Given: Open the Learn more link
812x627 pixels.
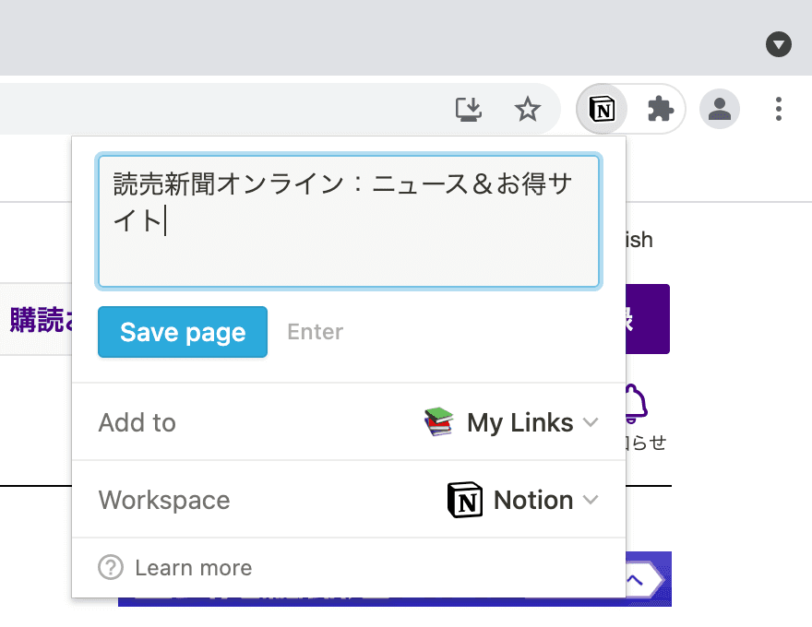Looking at the screenshot, I should [193, 568].
